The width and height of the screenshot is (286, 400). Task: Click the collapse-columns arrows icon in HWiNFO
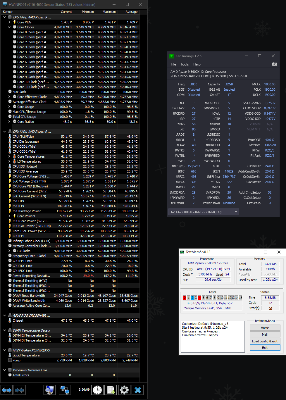[x=19, y=390]
